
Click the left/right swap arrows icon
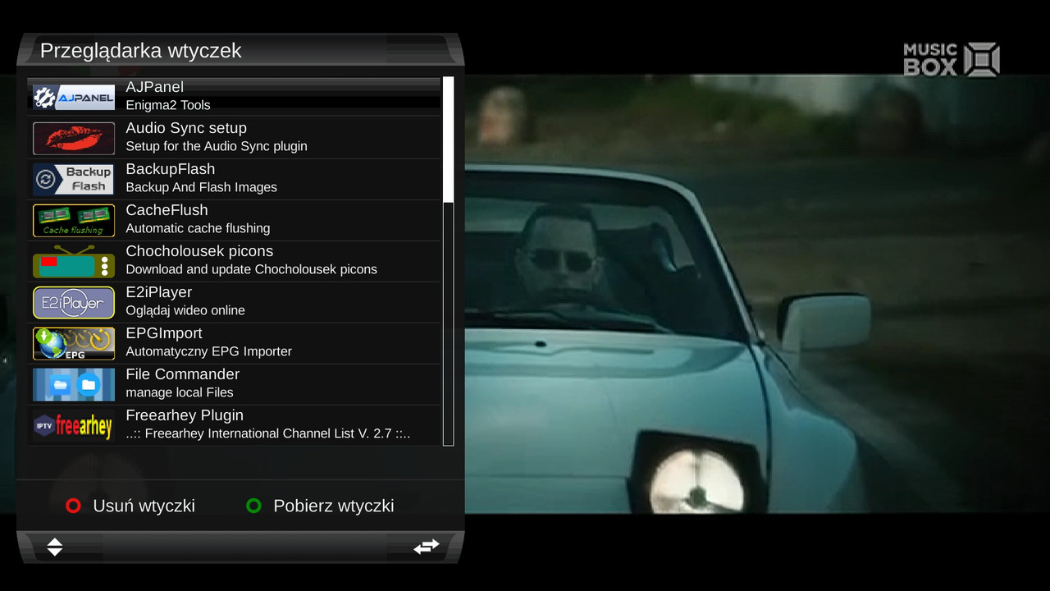[x=427, y=547]
